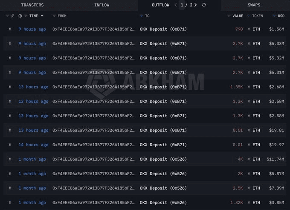
Task: Open the USD column filter
Action: (273, 16)
